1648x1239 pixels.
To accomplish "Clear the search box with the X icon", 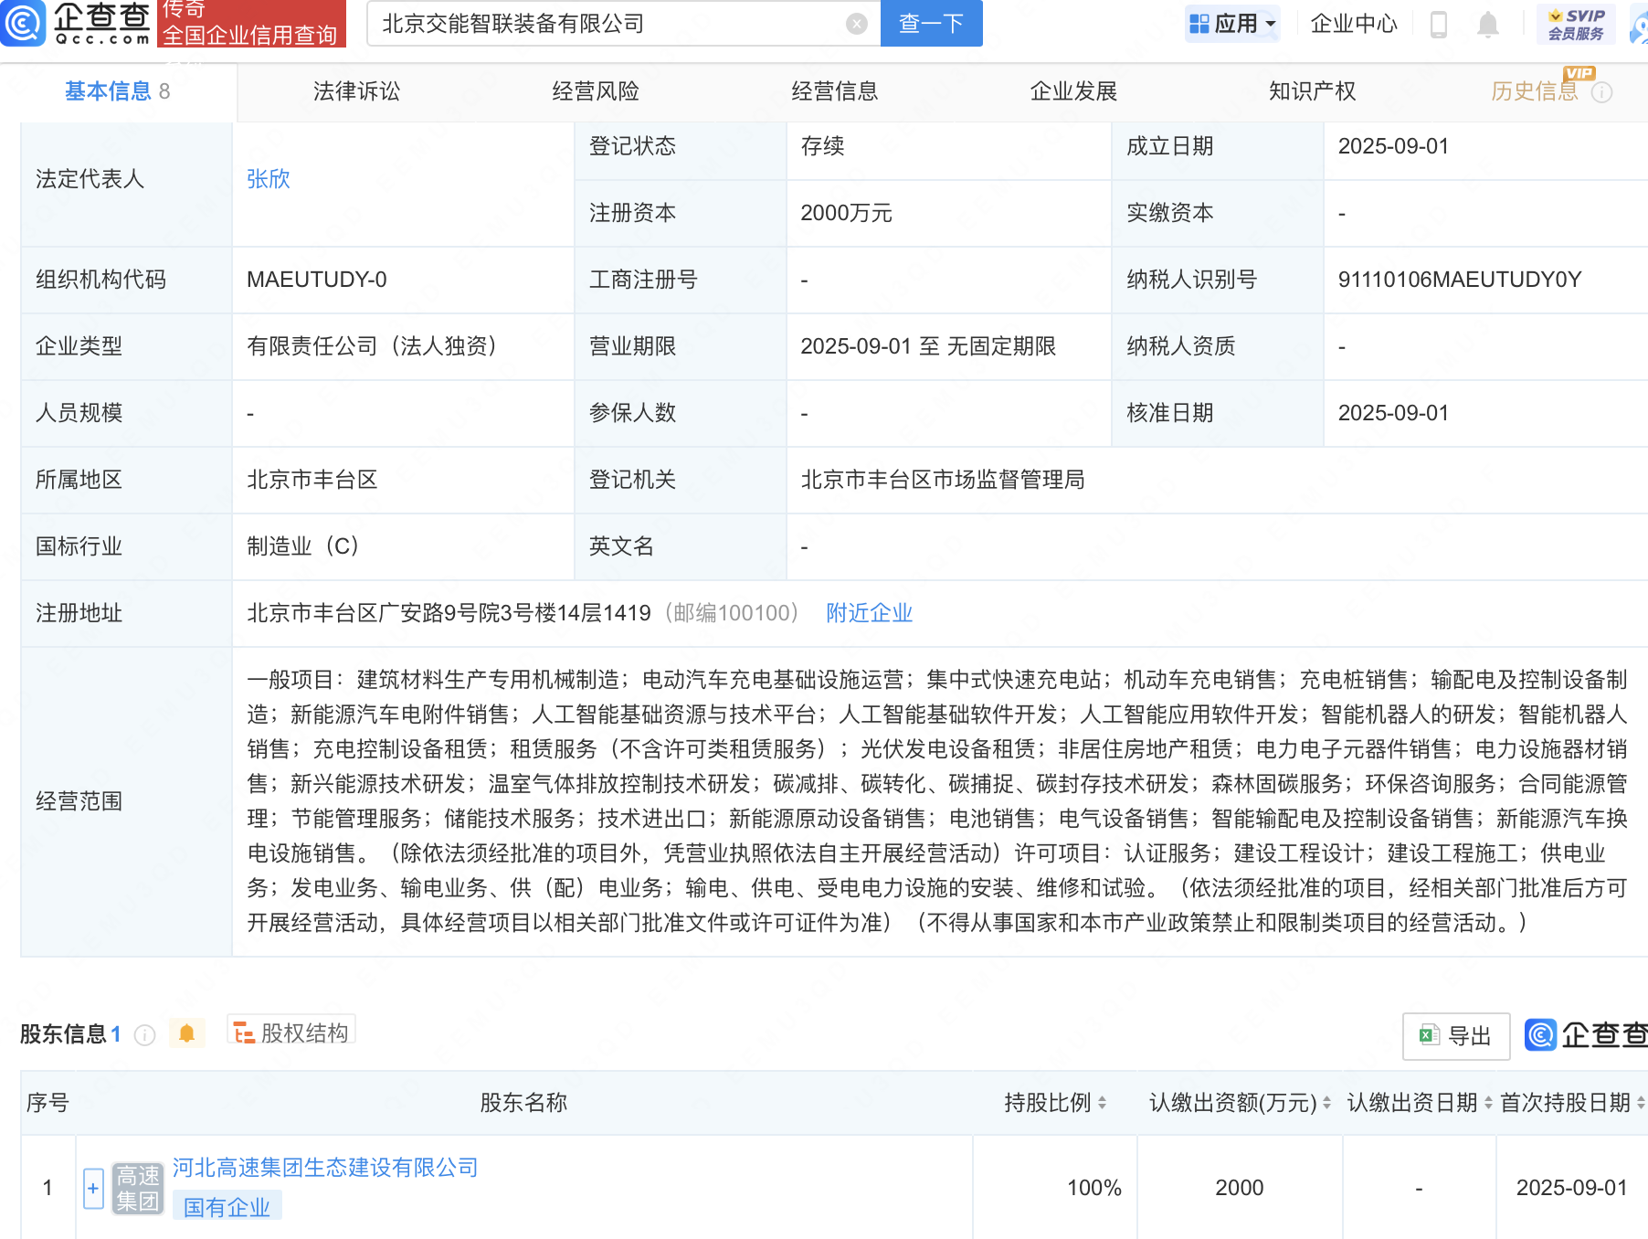I will click(x=856, y=24).
